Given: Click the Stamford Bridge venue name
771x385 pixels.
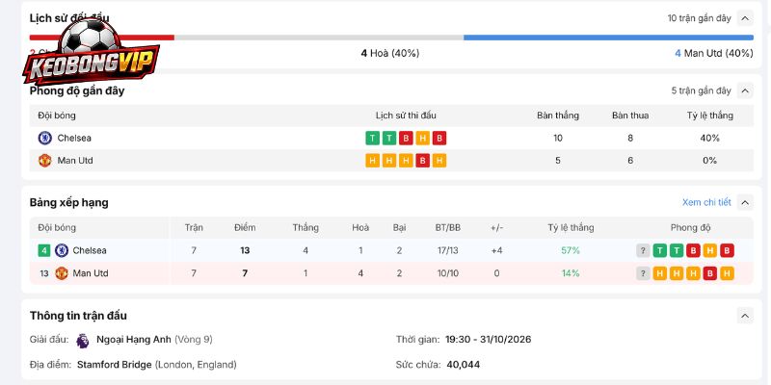Looking at the screenshot, I should (x=114, y=365).
